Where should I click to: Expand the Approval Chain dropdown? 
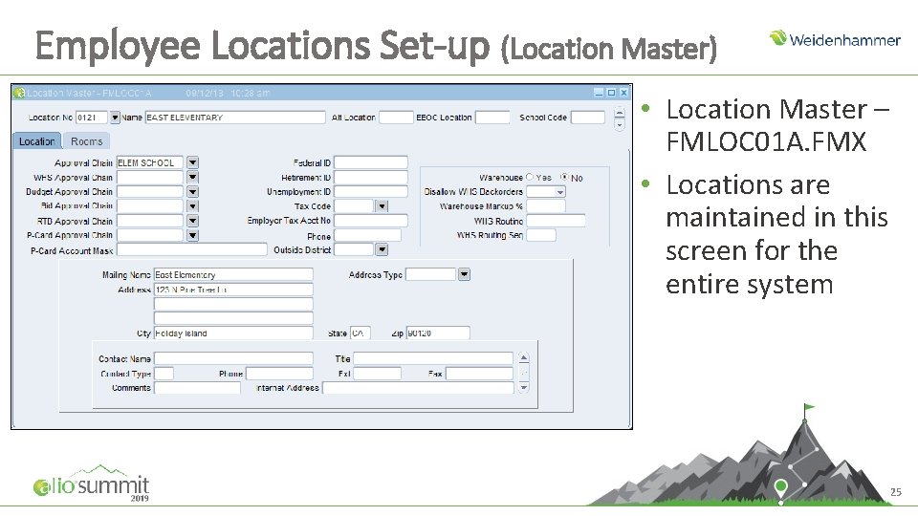pos(192,162)
